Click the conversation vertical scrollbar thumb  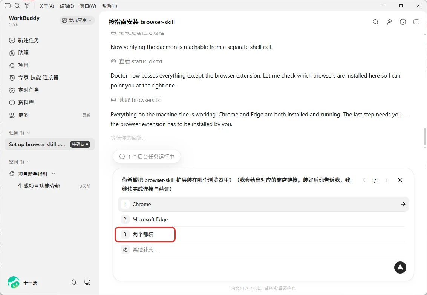[425, 136]
